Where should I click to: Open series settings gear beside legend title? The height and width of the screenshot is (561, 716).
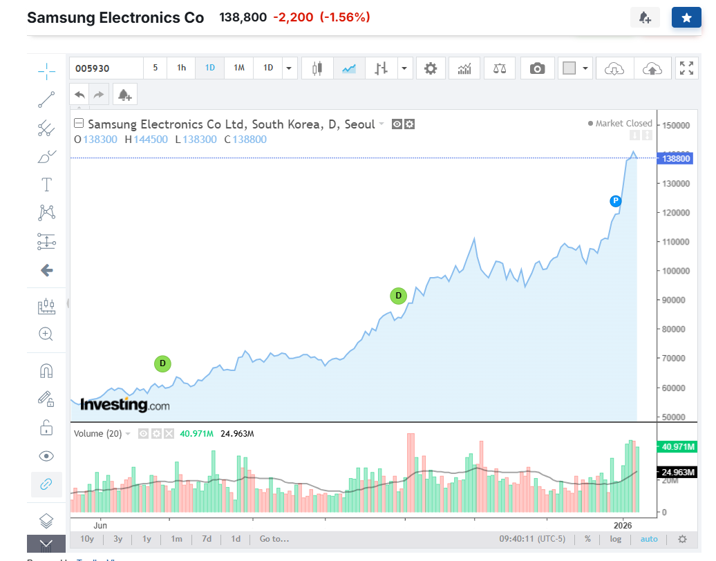tap(410, 124)
